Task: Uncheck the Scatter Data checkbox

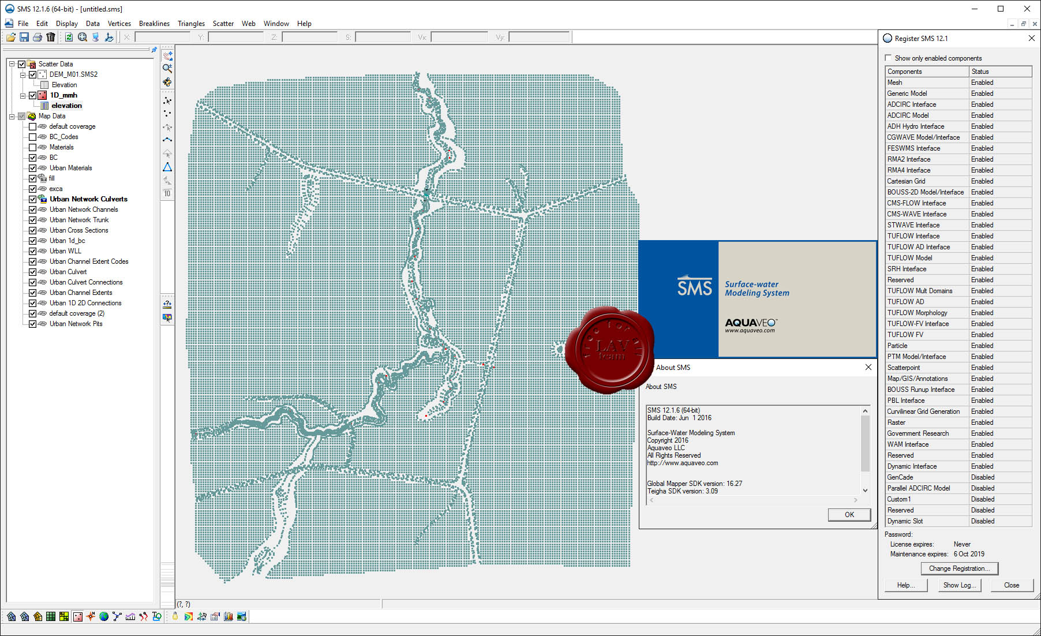Action: (x=22, y=64)
